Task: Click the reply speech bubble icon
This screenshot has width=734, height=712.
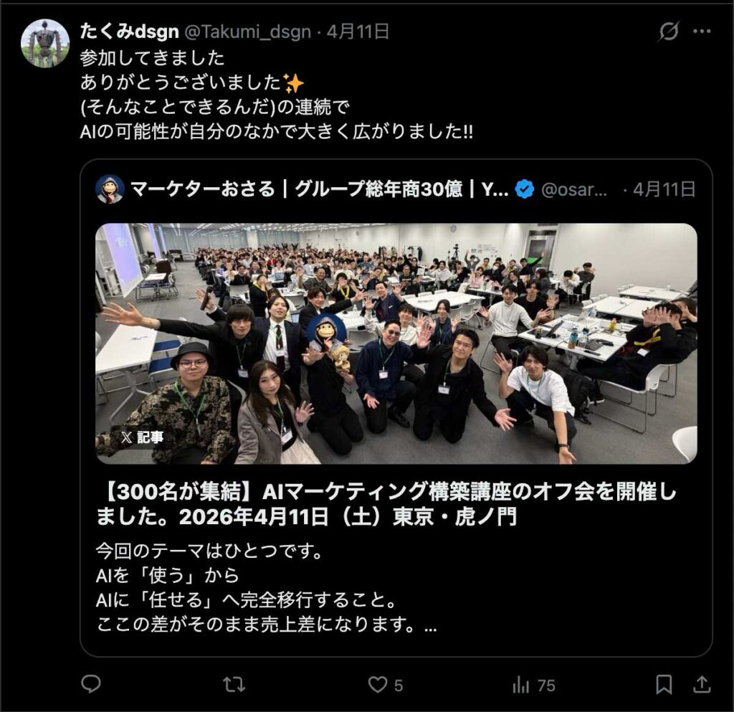Action: click(91, 685)
